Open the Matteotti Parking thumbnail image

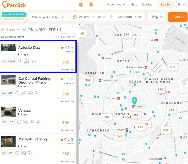[x=8, y=141]
